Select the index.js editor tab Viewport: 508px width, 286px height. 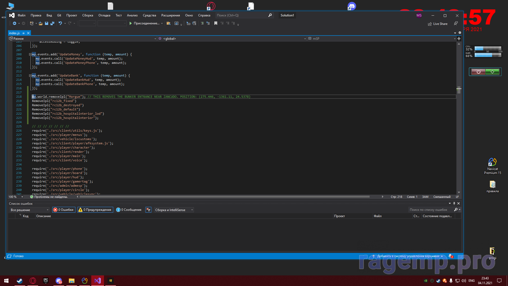(15, 33)
